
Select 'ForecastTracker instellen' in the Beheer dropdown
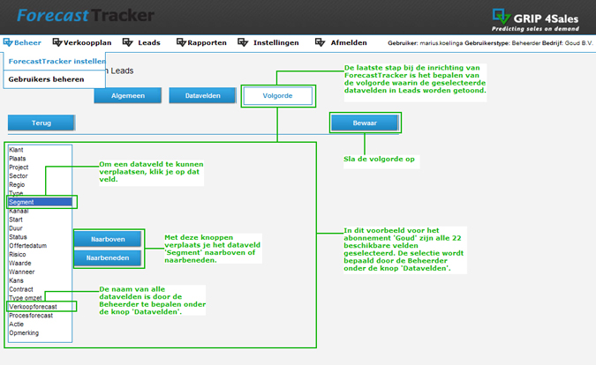tap(55, 61)
